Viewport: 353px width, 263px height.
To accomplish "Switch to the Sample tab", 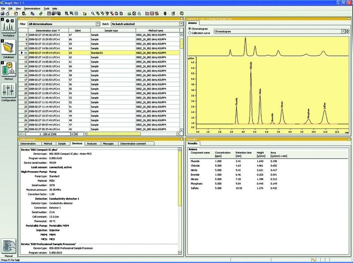I will point(62,144).
